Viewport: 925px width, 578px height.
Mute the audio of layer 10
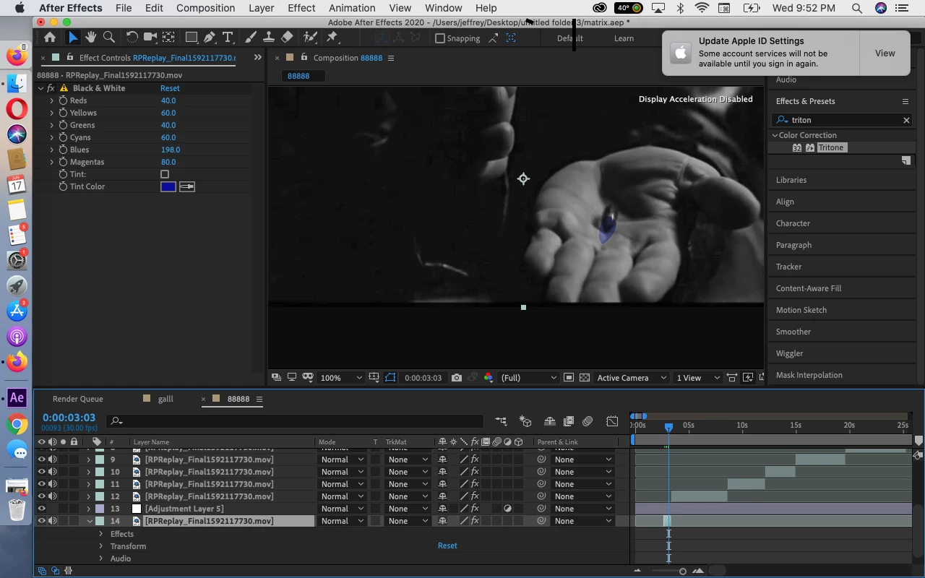tap(52, 472)
